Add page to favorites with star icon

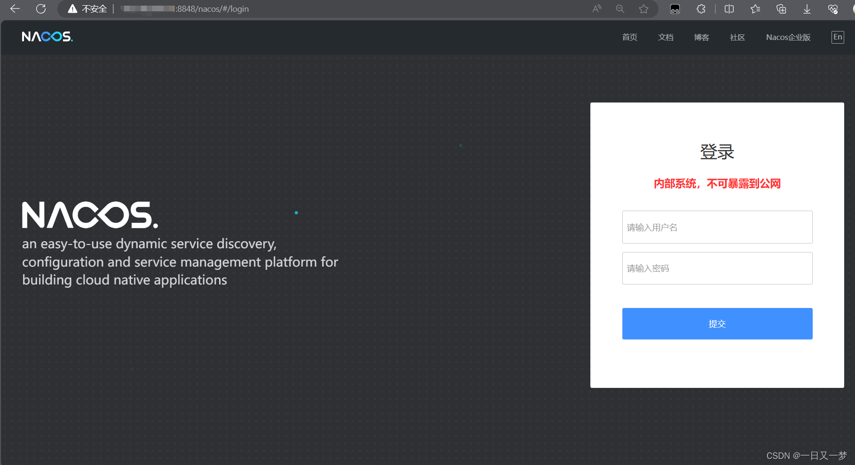644,9
